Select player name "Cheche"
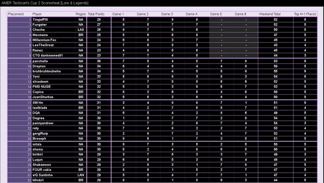Screen dimensions: 324x183 pyautogui.click(x=39, y=29)
